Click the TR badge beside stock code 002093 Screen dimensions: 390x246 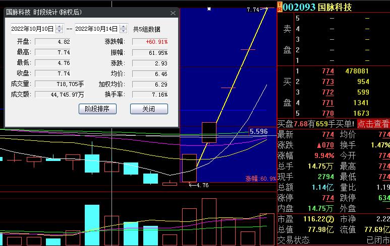(x=280, y=7)
